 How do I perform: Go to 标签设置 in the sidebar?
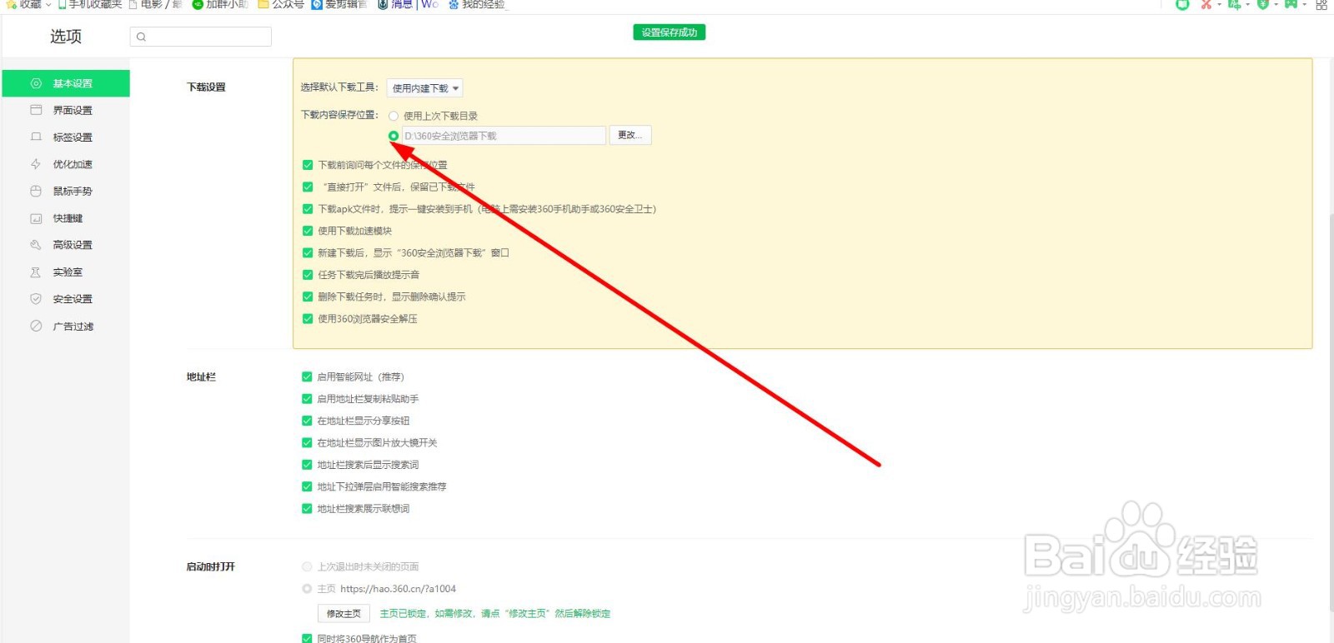[x=66, y=137]
